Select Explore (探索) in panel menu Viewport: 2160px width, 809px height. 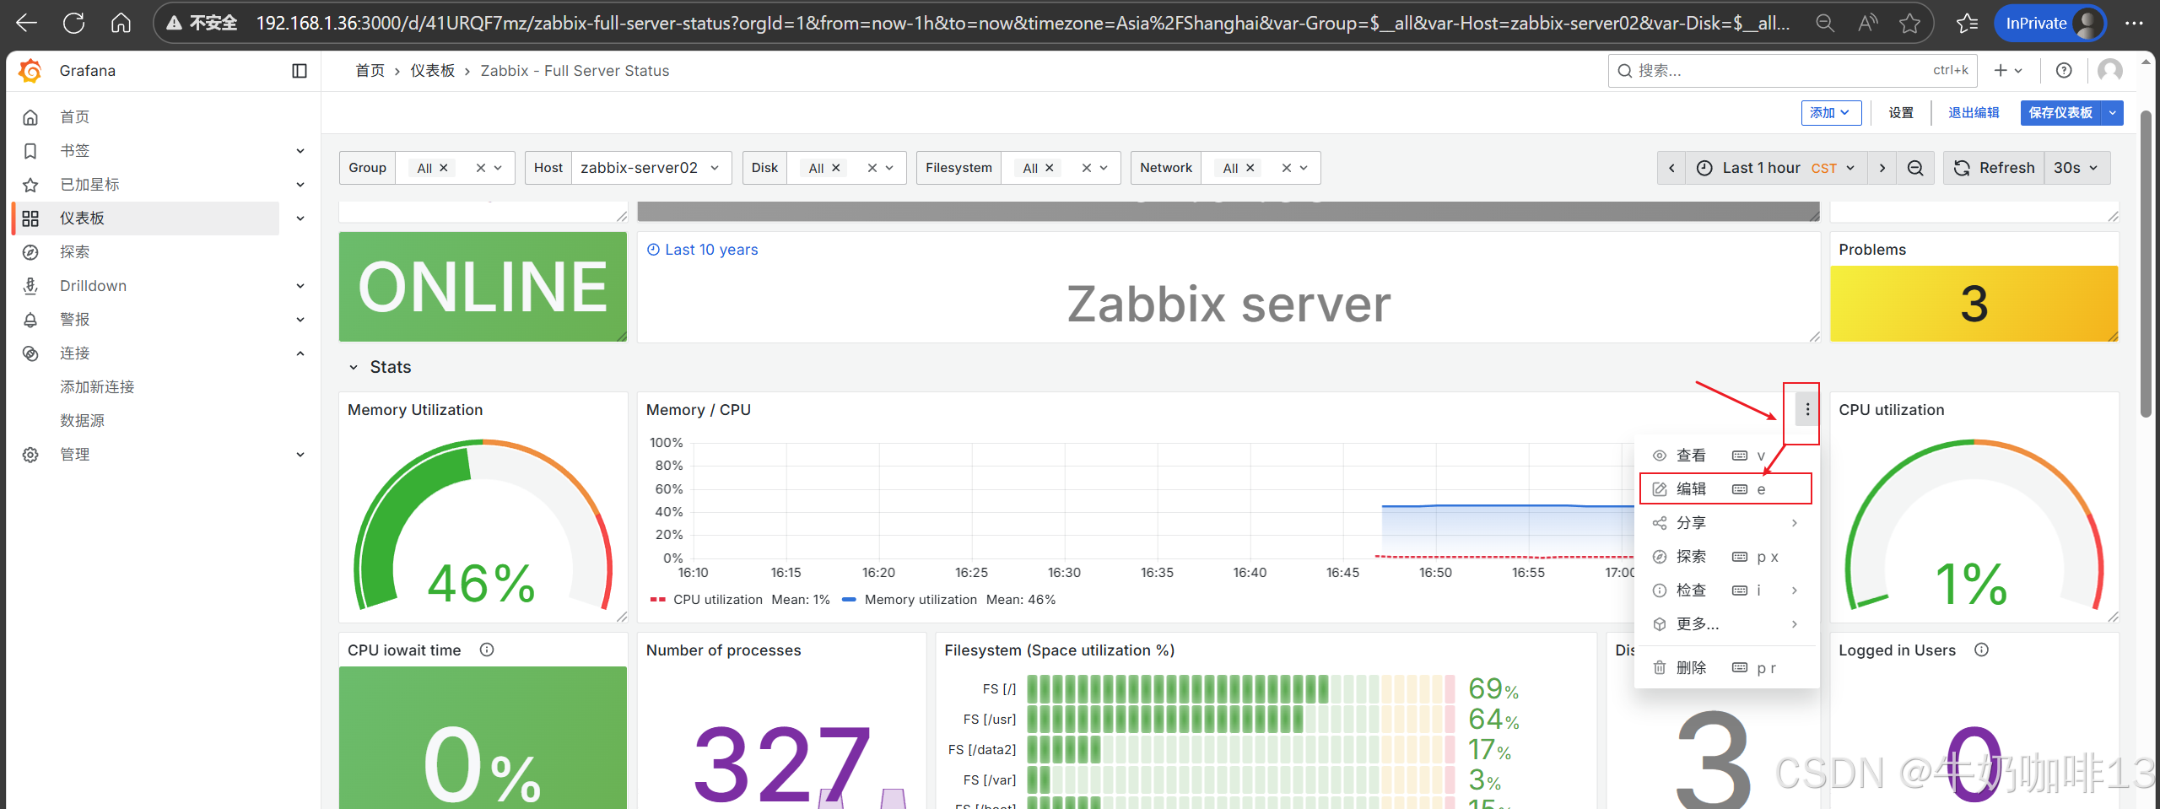1725,557
